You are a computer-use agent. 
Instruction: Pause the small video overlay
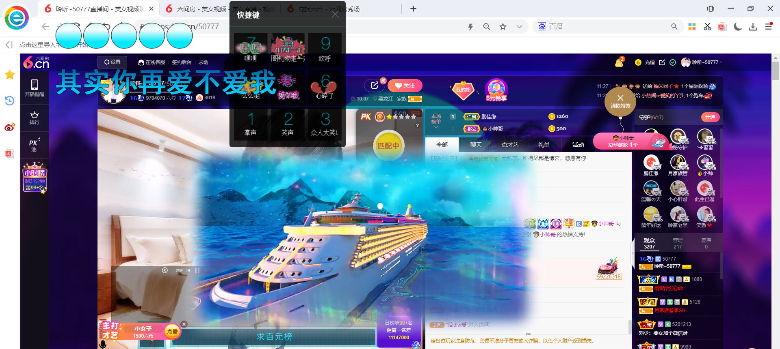coord(197,270)
